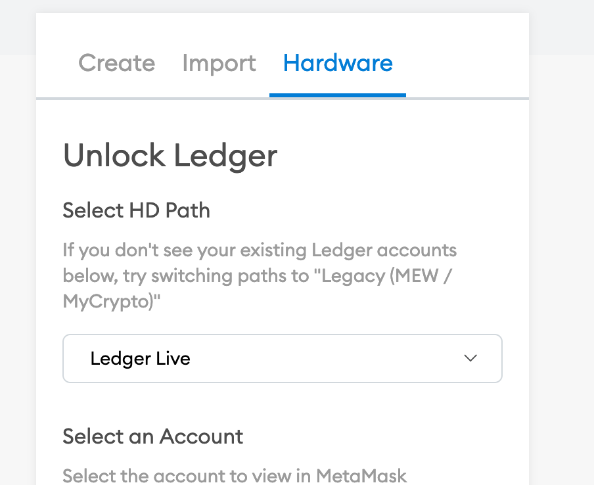
Task: Click empty white space right of Hardware tab
Action: pyautogui.click(x=467, y=63)
